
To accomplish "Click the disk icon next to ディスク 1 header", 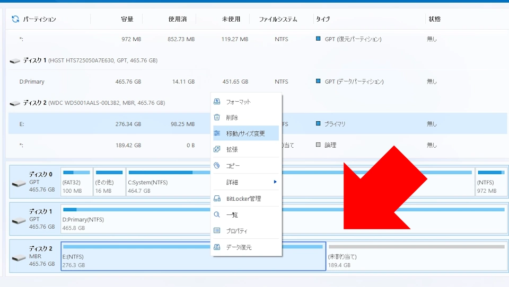I will (15, 61).
